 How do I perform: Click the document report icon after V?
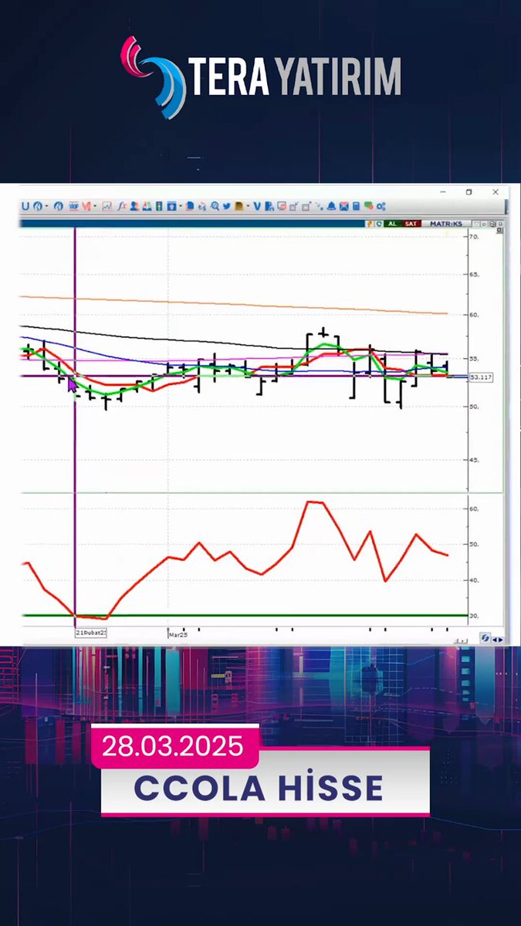[269, 206]
